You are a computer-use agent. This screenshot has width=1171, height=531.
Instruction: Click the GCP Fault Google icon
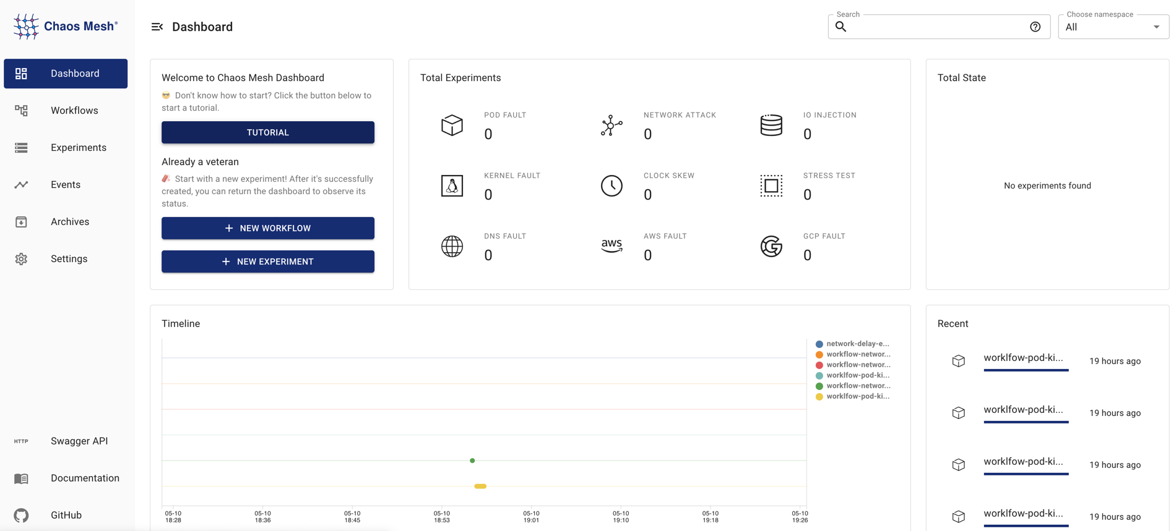pyautogui.click(x=771, y=247)
